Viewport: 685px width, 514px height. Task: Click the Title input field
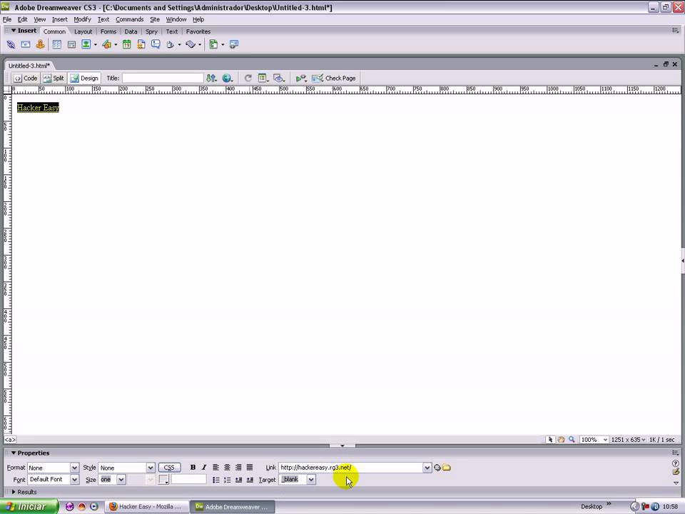(163, 79)
